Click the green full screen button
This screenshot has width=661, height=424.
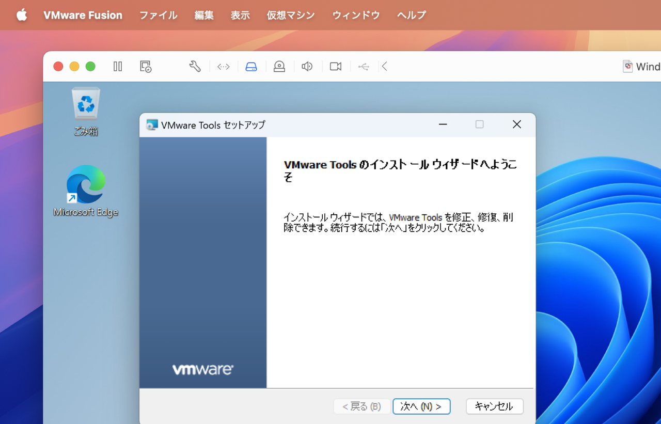(x=90, y=66)
